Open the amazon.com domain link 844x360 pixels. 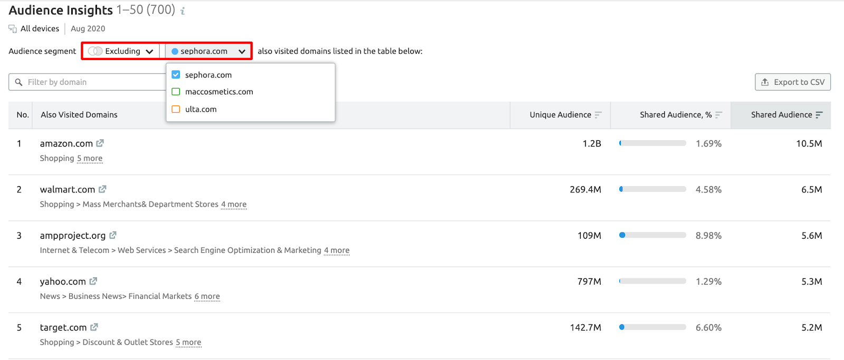coord(66,143)
